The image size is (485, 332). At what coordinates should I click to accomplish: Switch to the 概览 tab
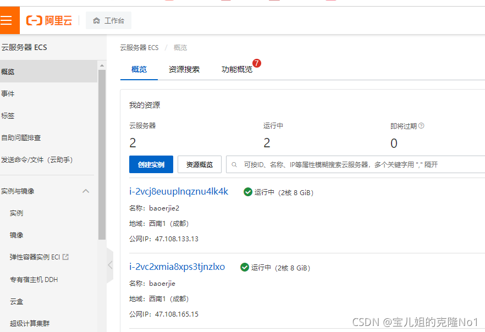(x=139, y=69)
